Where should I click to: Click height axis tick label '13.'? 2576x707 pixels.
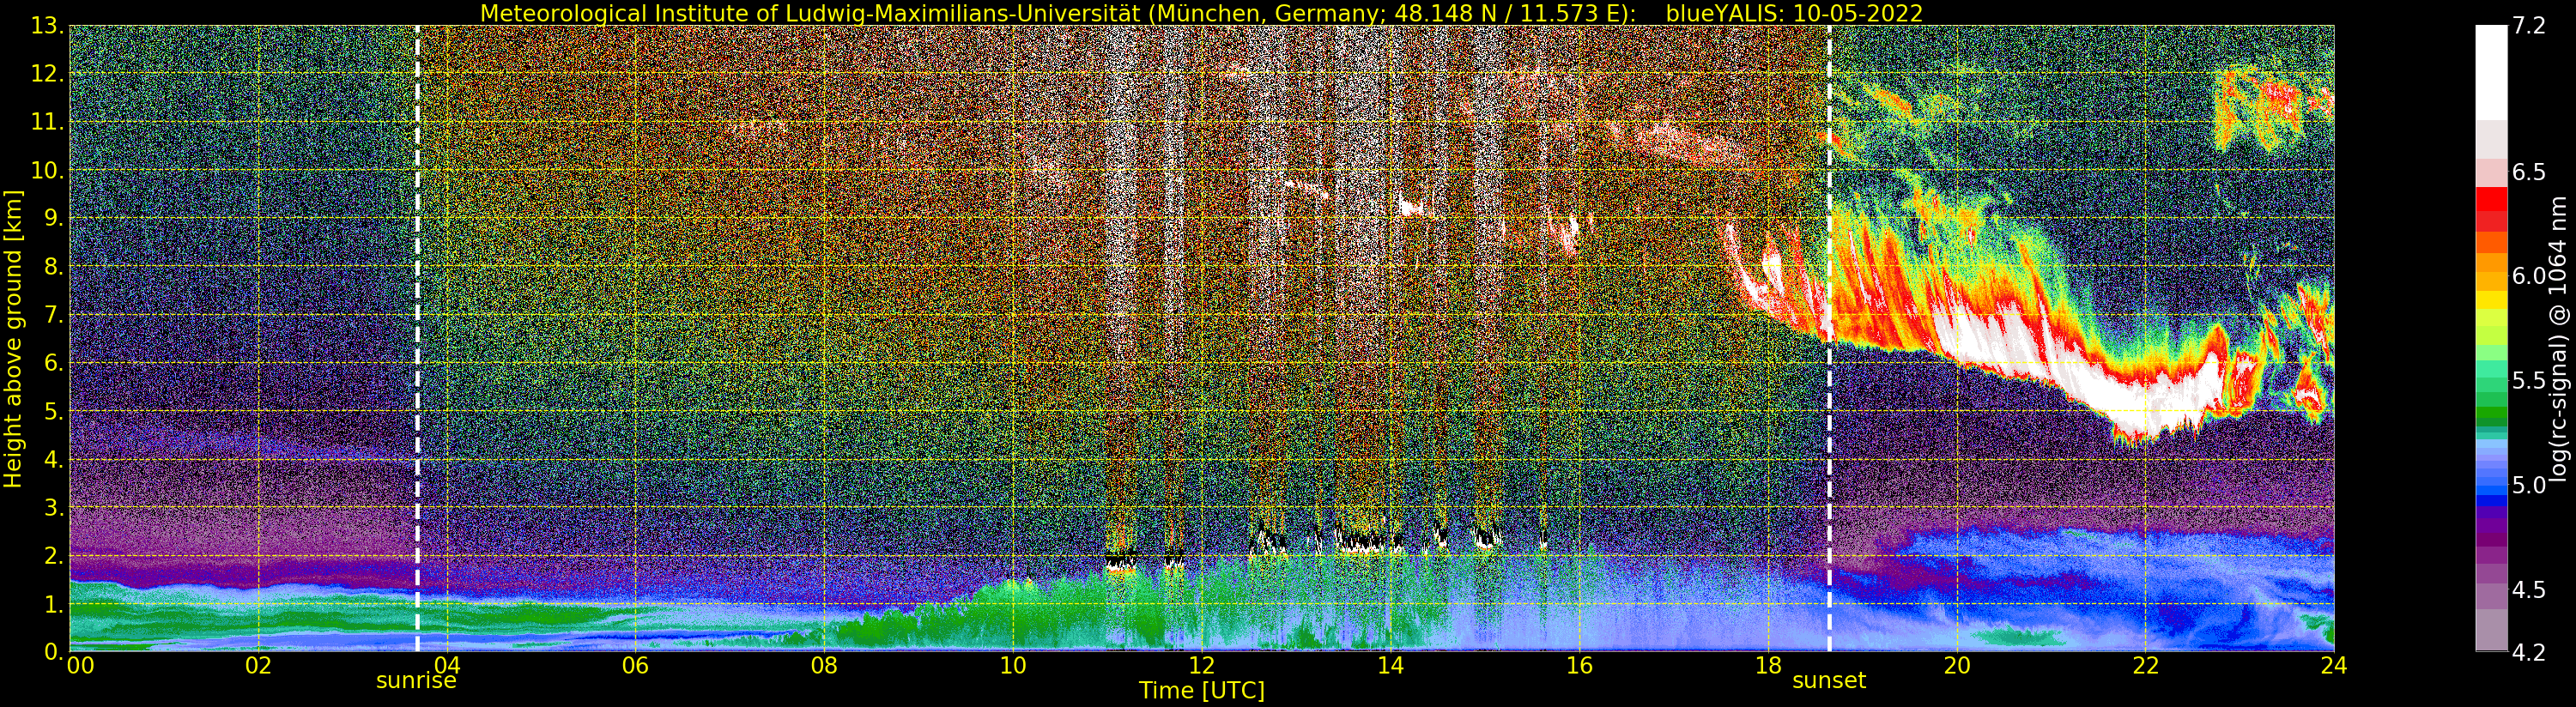(47, 26)
